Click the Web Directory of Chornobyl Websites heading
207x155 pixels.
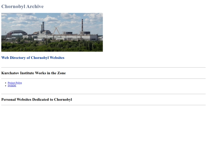[33, 58]
